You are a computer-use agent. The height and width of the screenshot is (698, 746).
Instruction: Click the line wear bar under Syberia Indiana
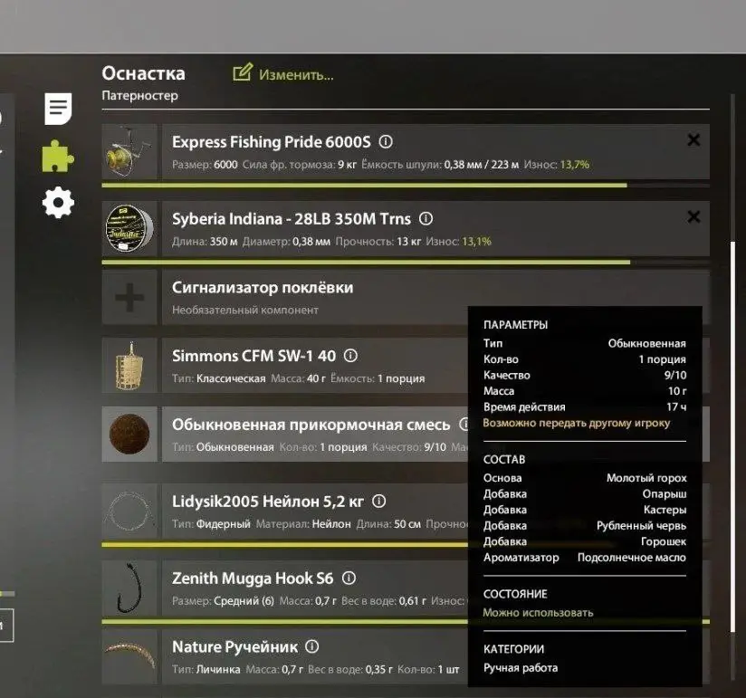[406, 263]
